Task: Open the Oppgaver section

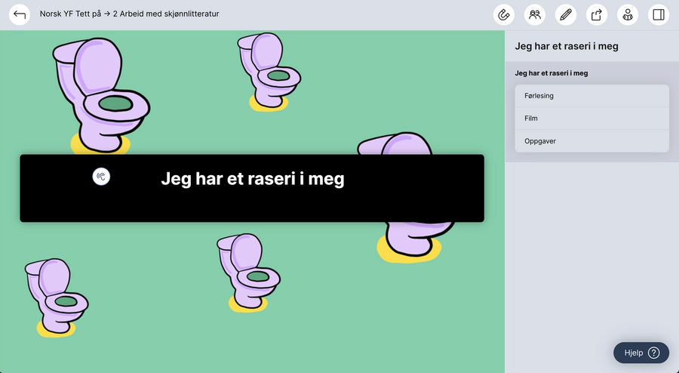Action: [x=592, y=140]
